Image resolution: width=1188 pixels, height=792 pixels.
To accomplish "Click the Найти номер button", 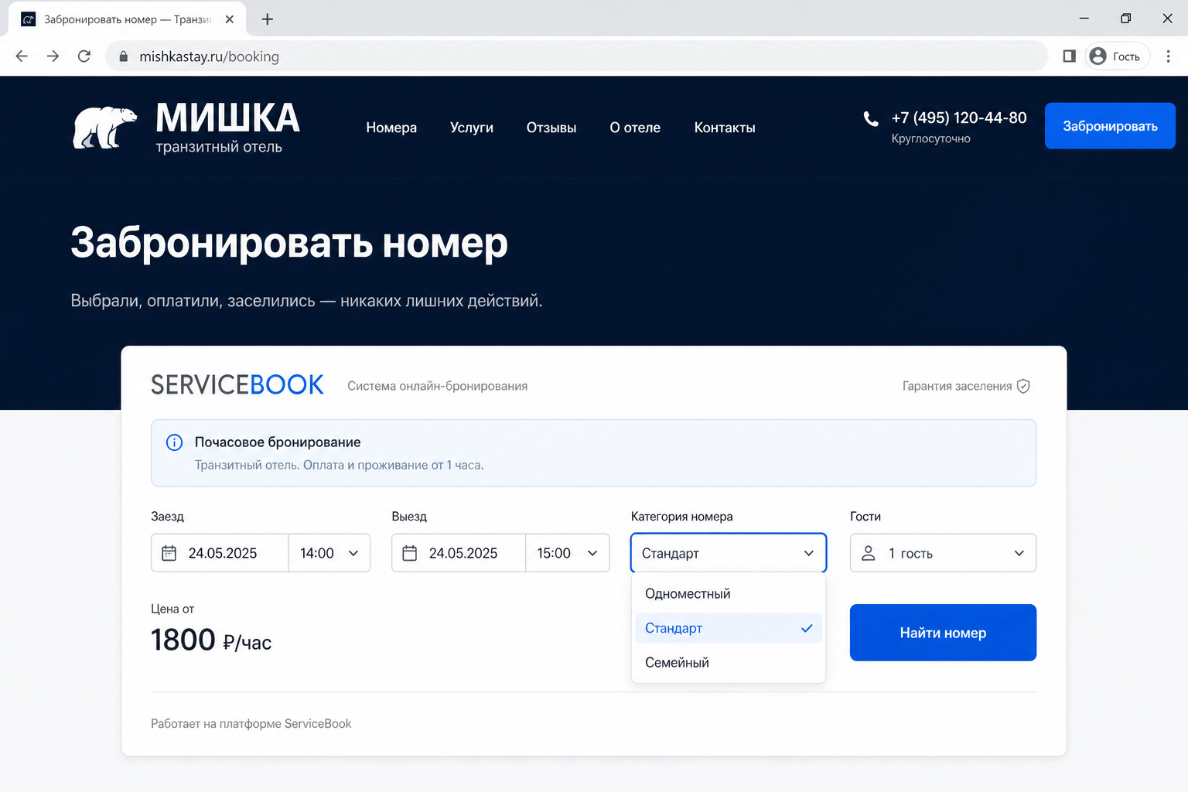I will [x=943, y=633].
